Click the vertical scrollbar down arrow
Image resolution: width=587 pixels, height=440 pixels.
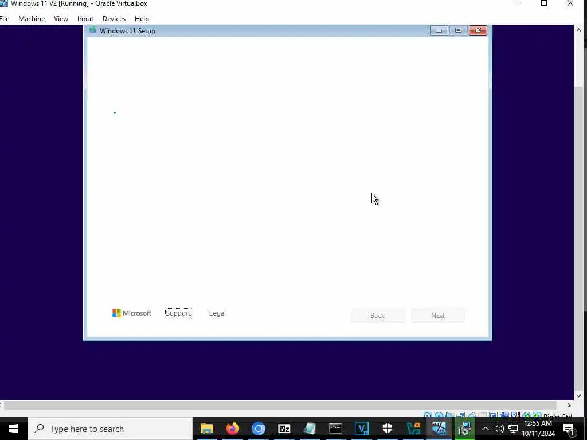click(x=578, y=395)
